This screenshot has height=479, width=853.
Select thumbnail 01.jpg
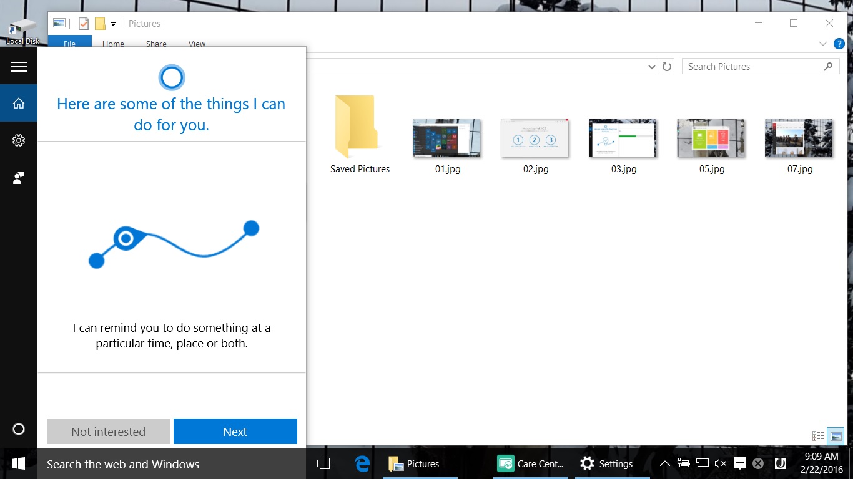[447, 146]
